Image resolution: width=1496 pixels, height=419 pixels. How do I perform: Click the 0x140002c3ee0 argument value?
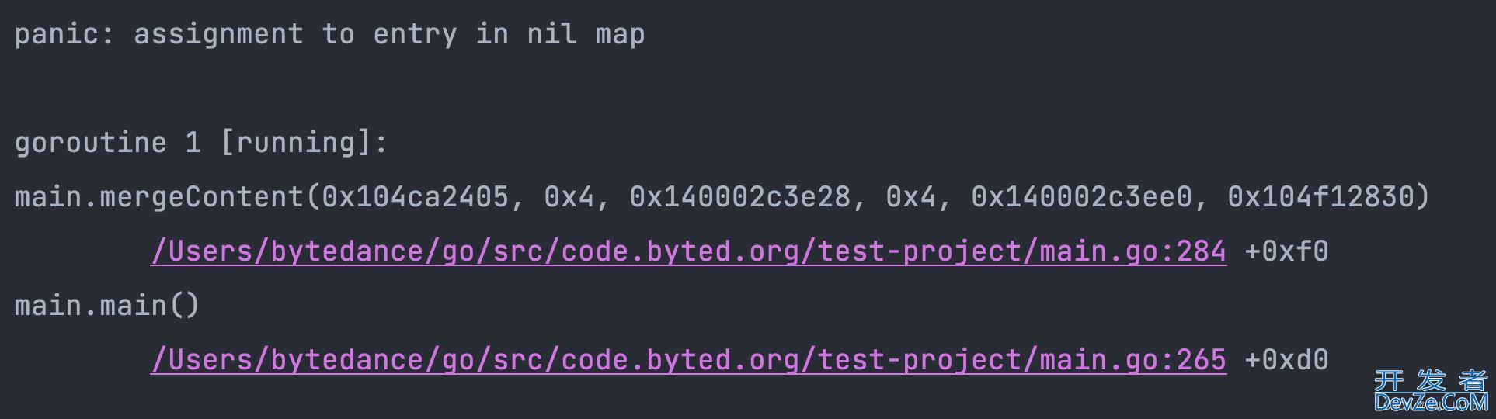coord(1081,197)
